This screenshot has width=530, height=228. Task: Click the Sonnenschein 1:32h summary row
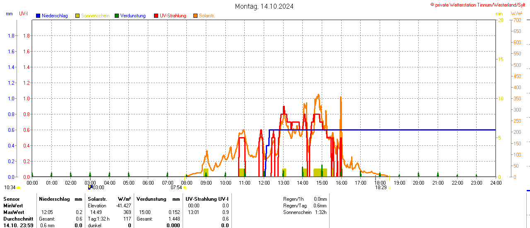pos(304,212)
